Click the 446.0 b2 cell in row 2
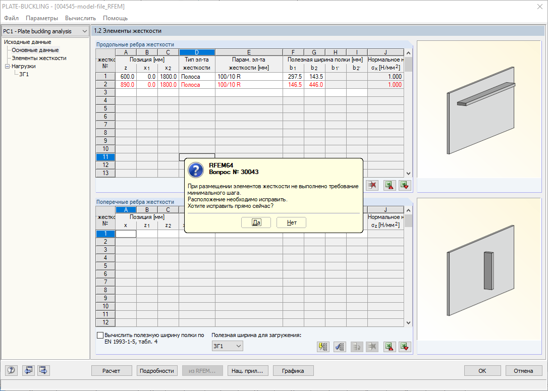The image size is (548, 391). point(314,85)
